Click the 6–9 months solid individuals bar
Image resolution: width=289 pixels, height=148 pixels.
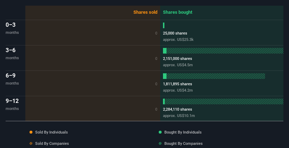(x=165, y=76)
